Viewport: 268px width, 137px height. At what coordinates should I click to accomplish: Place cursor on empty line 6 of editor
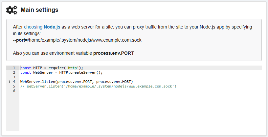pyautogui.click(x=66, y=91)
